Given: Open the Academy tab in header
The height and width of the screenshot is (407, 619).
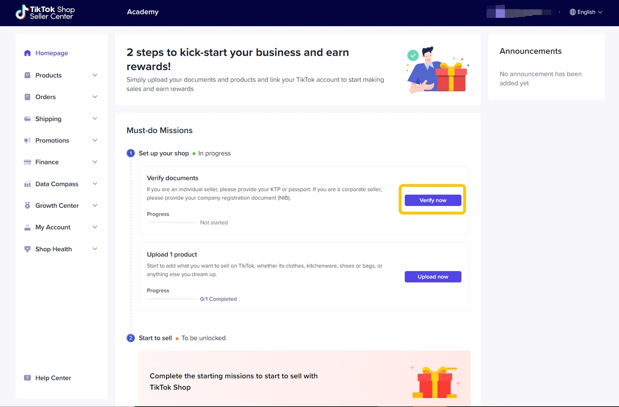Looking at the screenshot, I should pos(143,12).
